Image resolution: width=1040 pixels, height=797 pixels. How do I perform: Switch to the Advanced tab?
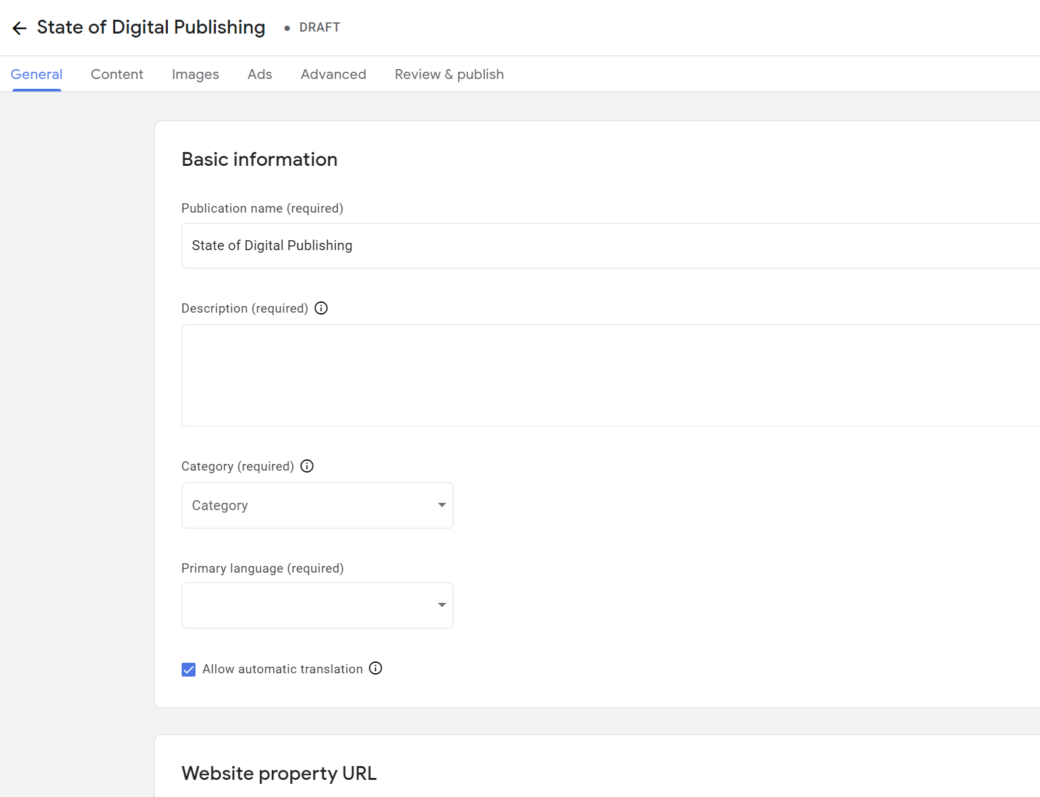pos(333,74)
